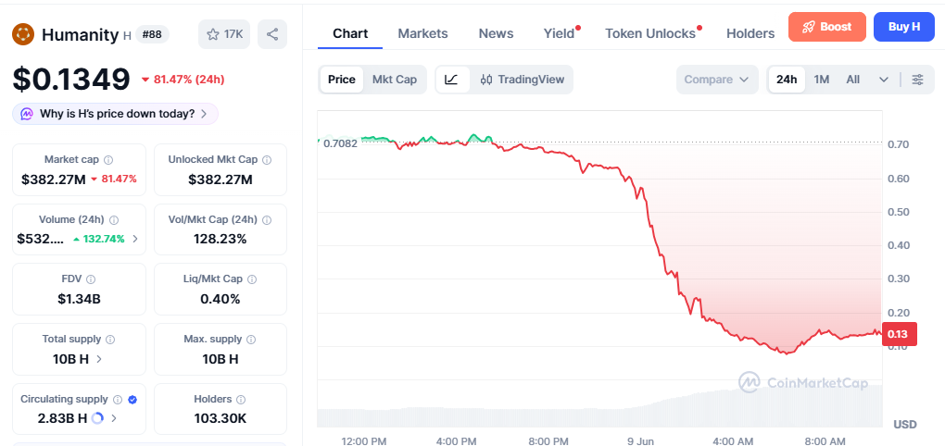The width and height of the screenshot is (945, 446).
Task: Click info icon next to Holders
Action: click(241, 400)
